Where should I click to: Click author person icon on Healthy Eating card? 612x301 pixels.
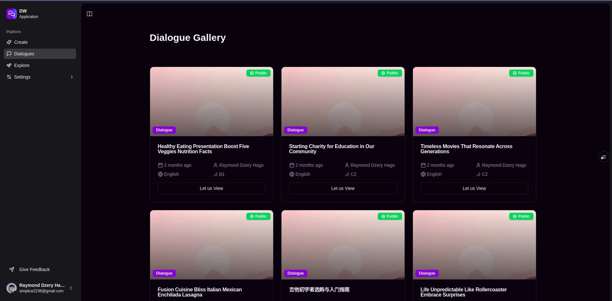(x=215, y=165)
